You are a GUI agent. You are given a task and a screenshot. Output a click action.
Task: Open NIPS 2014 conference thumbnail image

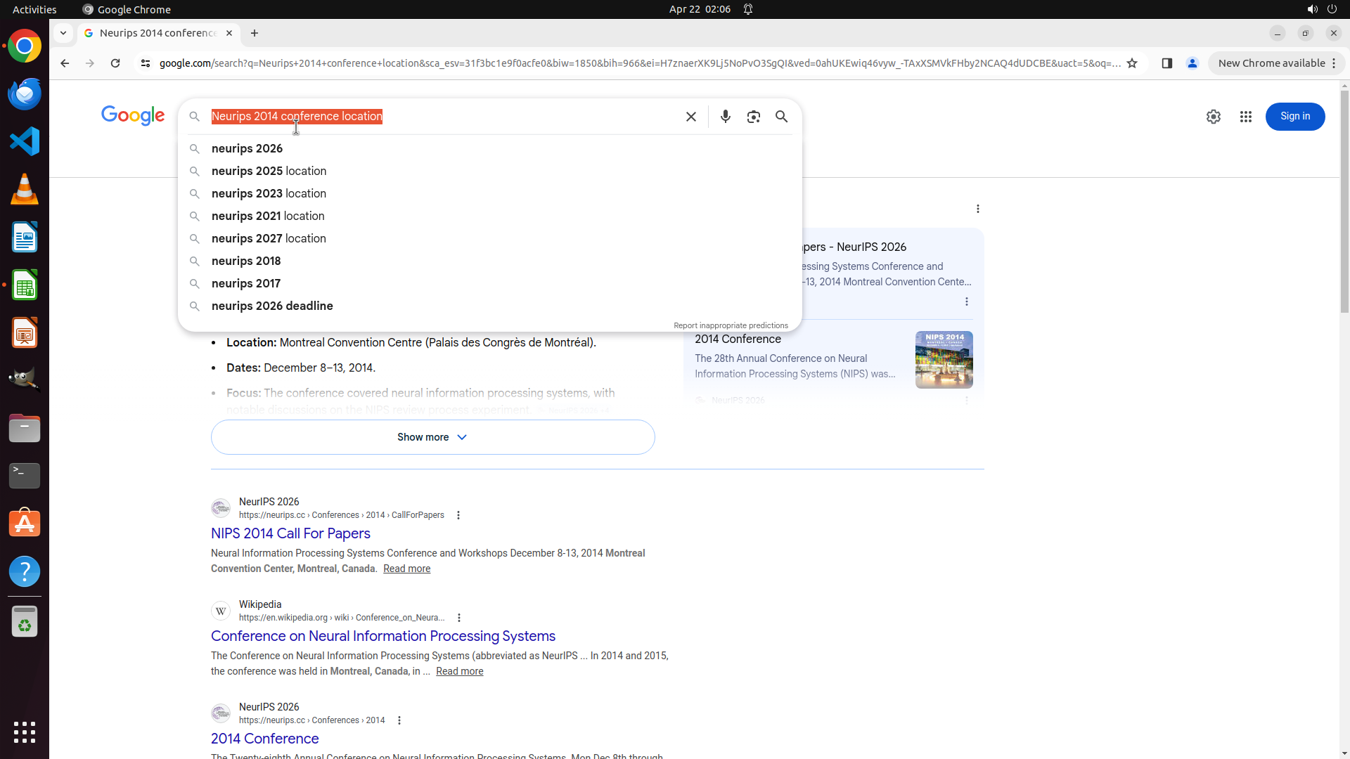[x=944, y=360]
